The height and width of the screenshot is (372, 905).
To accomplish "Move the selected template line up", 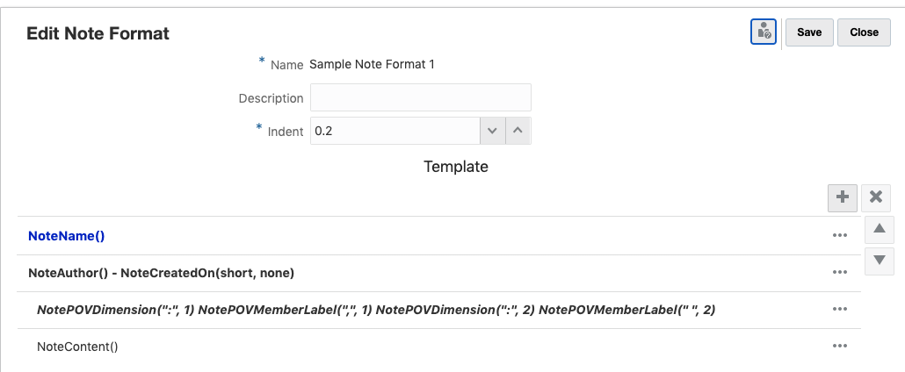I will point(880,229).
